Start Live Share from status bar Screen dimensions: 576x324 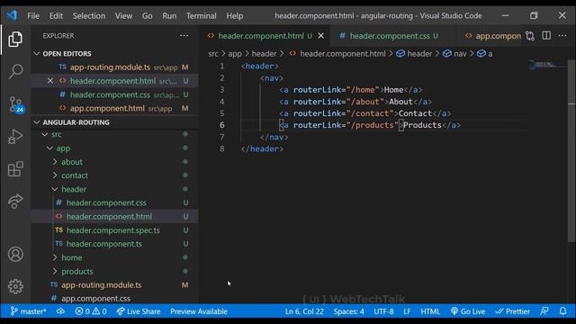139,311
